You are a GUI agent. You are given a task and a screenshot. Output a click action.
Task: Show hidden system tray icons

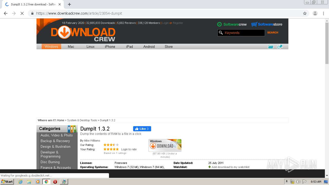(x=287, y=182)
